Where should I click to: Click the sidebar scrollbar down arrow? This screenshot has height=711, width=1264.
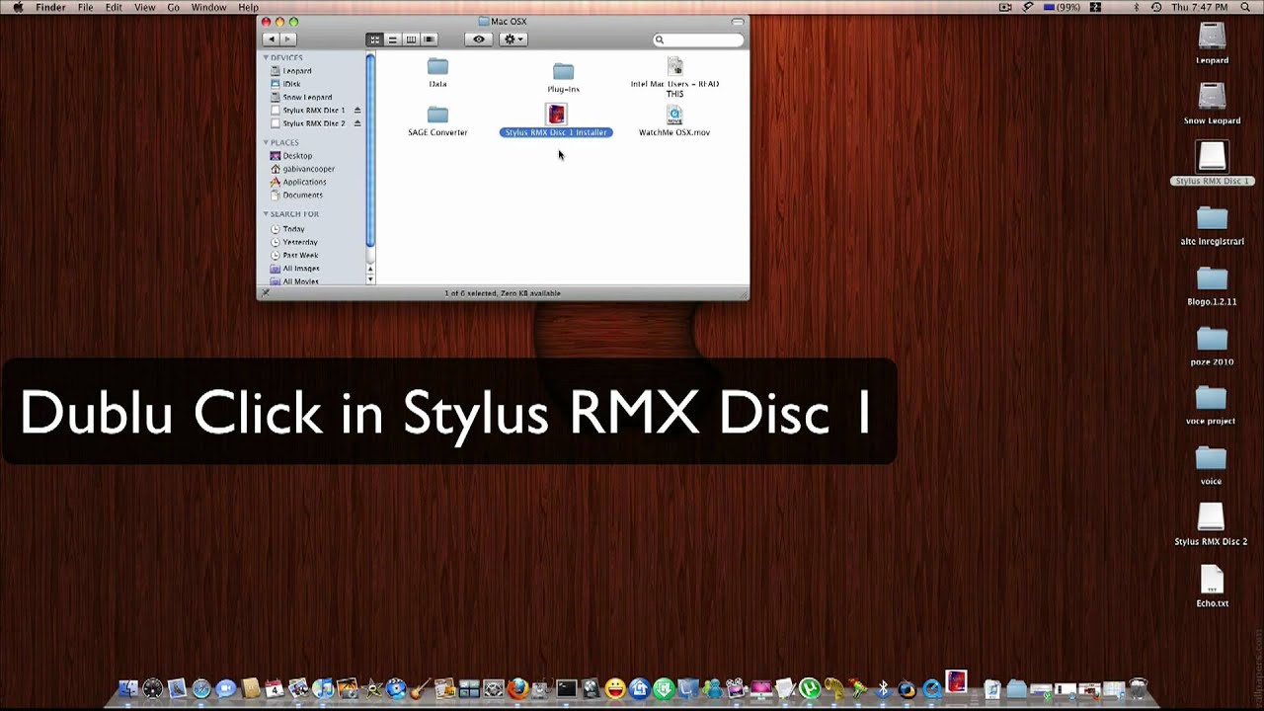370,279
